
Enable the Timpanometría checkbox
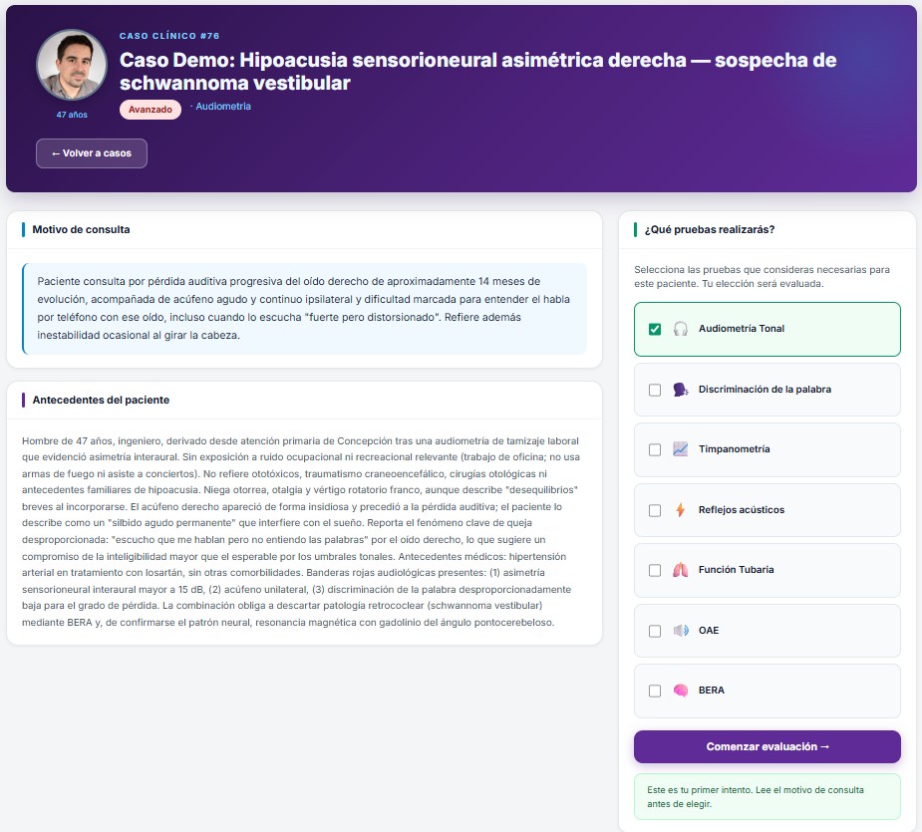(655, 449)
